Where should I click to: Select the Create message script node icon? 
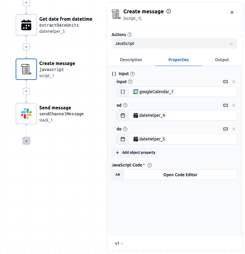point(26,69)
